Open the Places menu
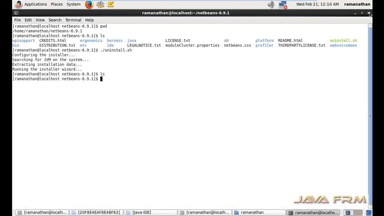 [56, 4]
